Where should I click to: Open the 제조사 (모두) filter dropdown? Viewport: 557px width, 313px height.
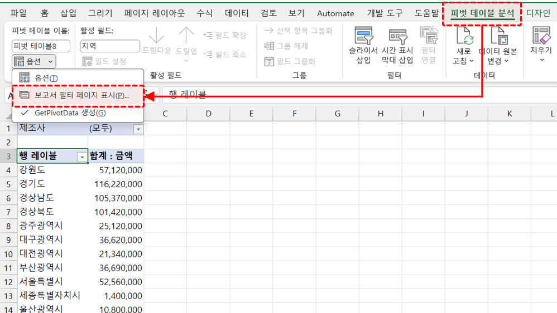138,129
